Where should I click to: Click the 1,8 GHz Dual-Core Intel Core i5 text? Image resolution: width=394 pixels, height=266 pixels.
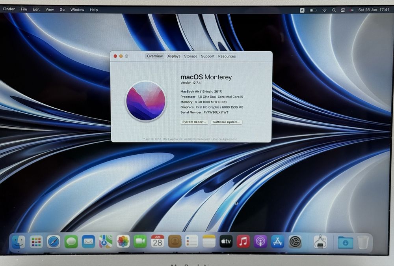point(220,97)
